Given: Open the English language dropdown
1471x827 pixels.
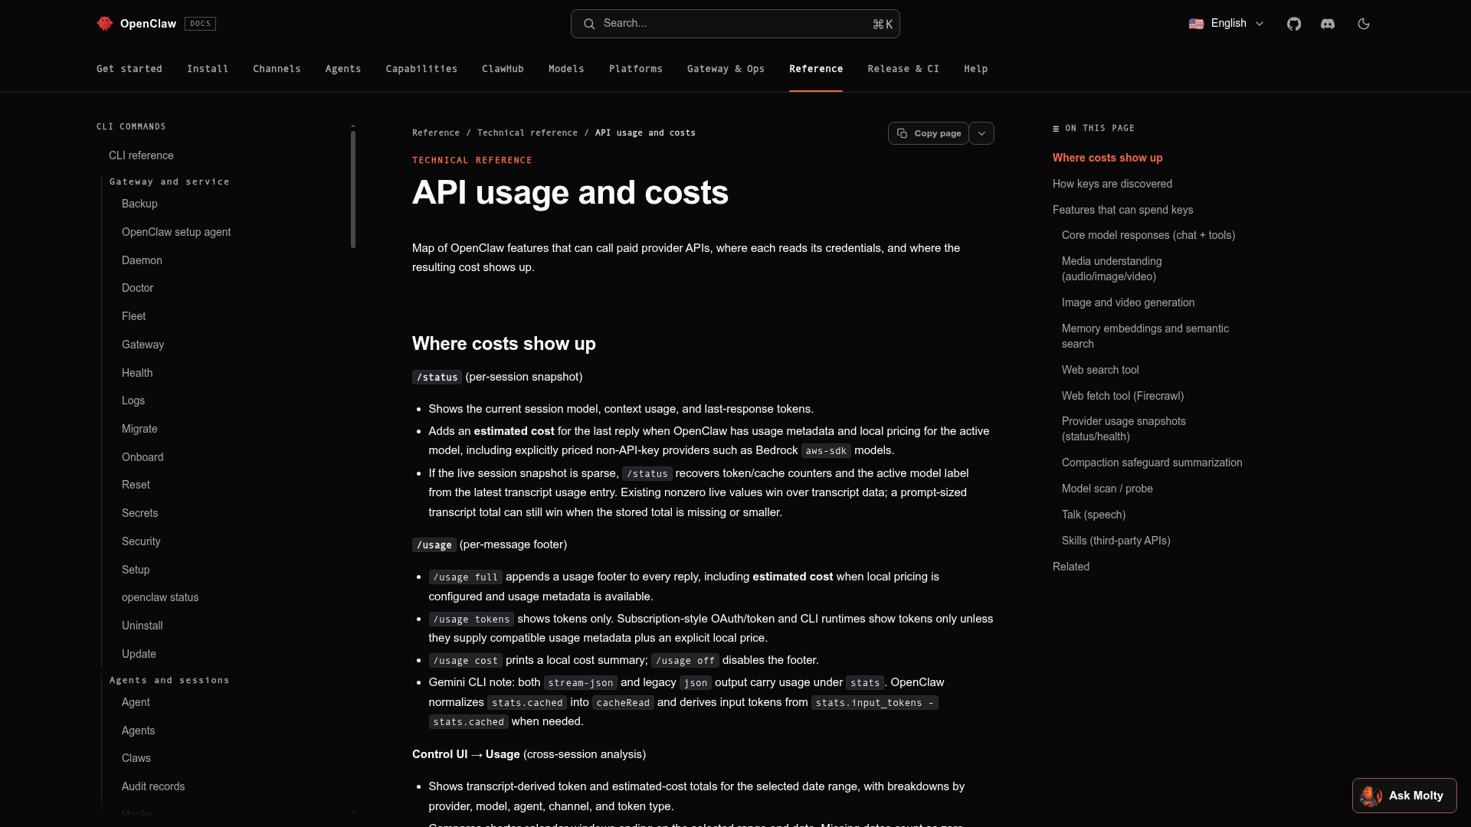Looking at the screenshot, I should pyautogui.click(x=1227, y=24).
